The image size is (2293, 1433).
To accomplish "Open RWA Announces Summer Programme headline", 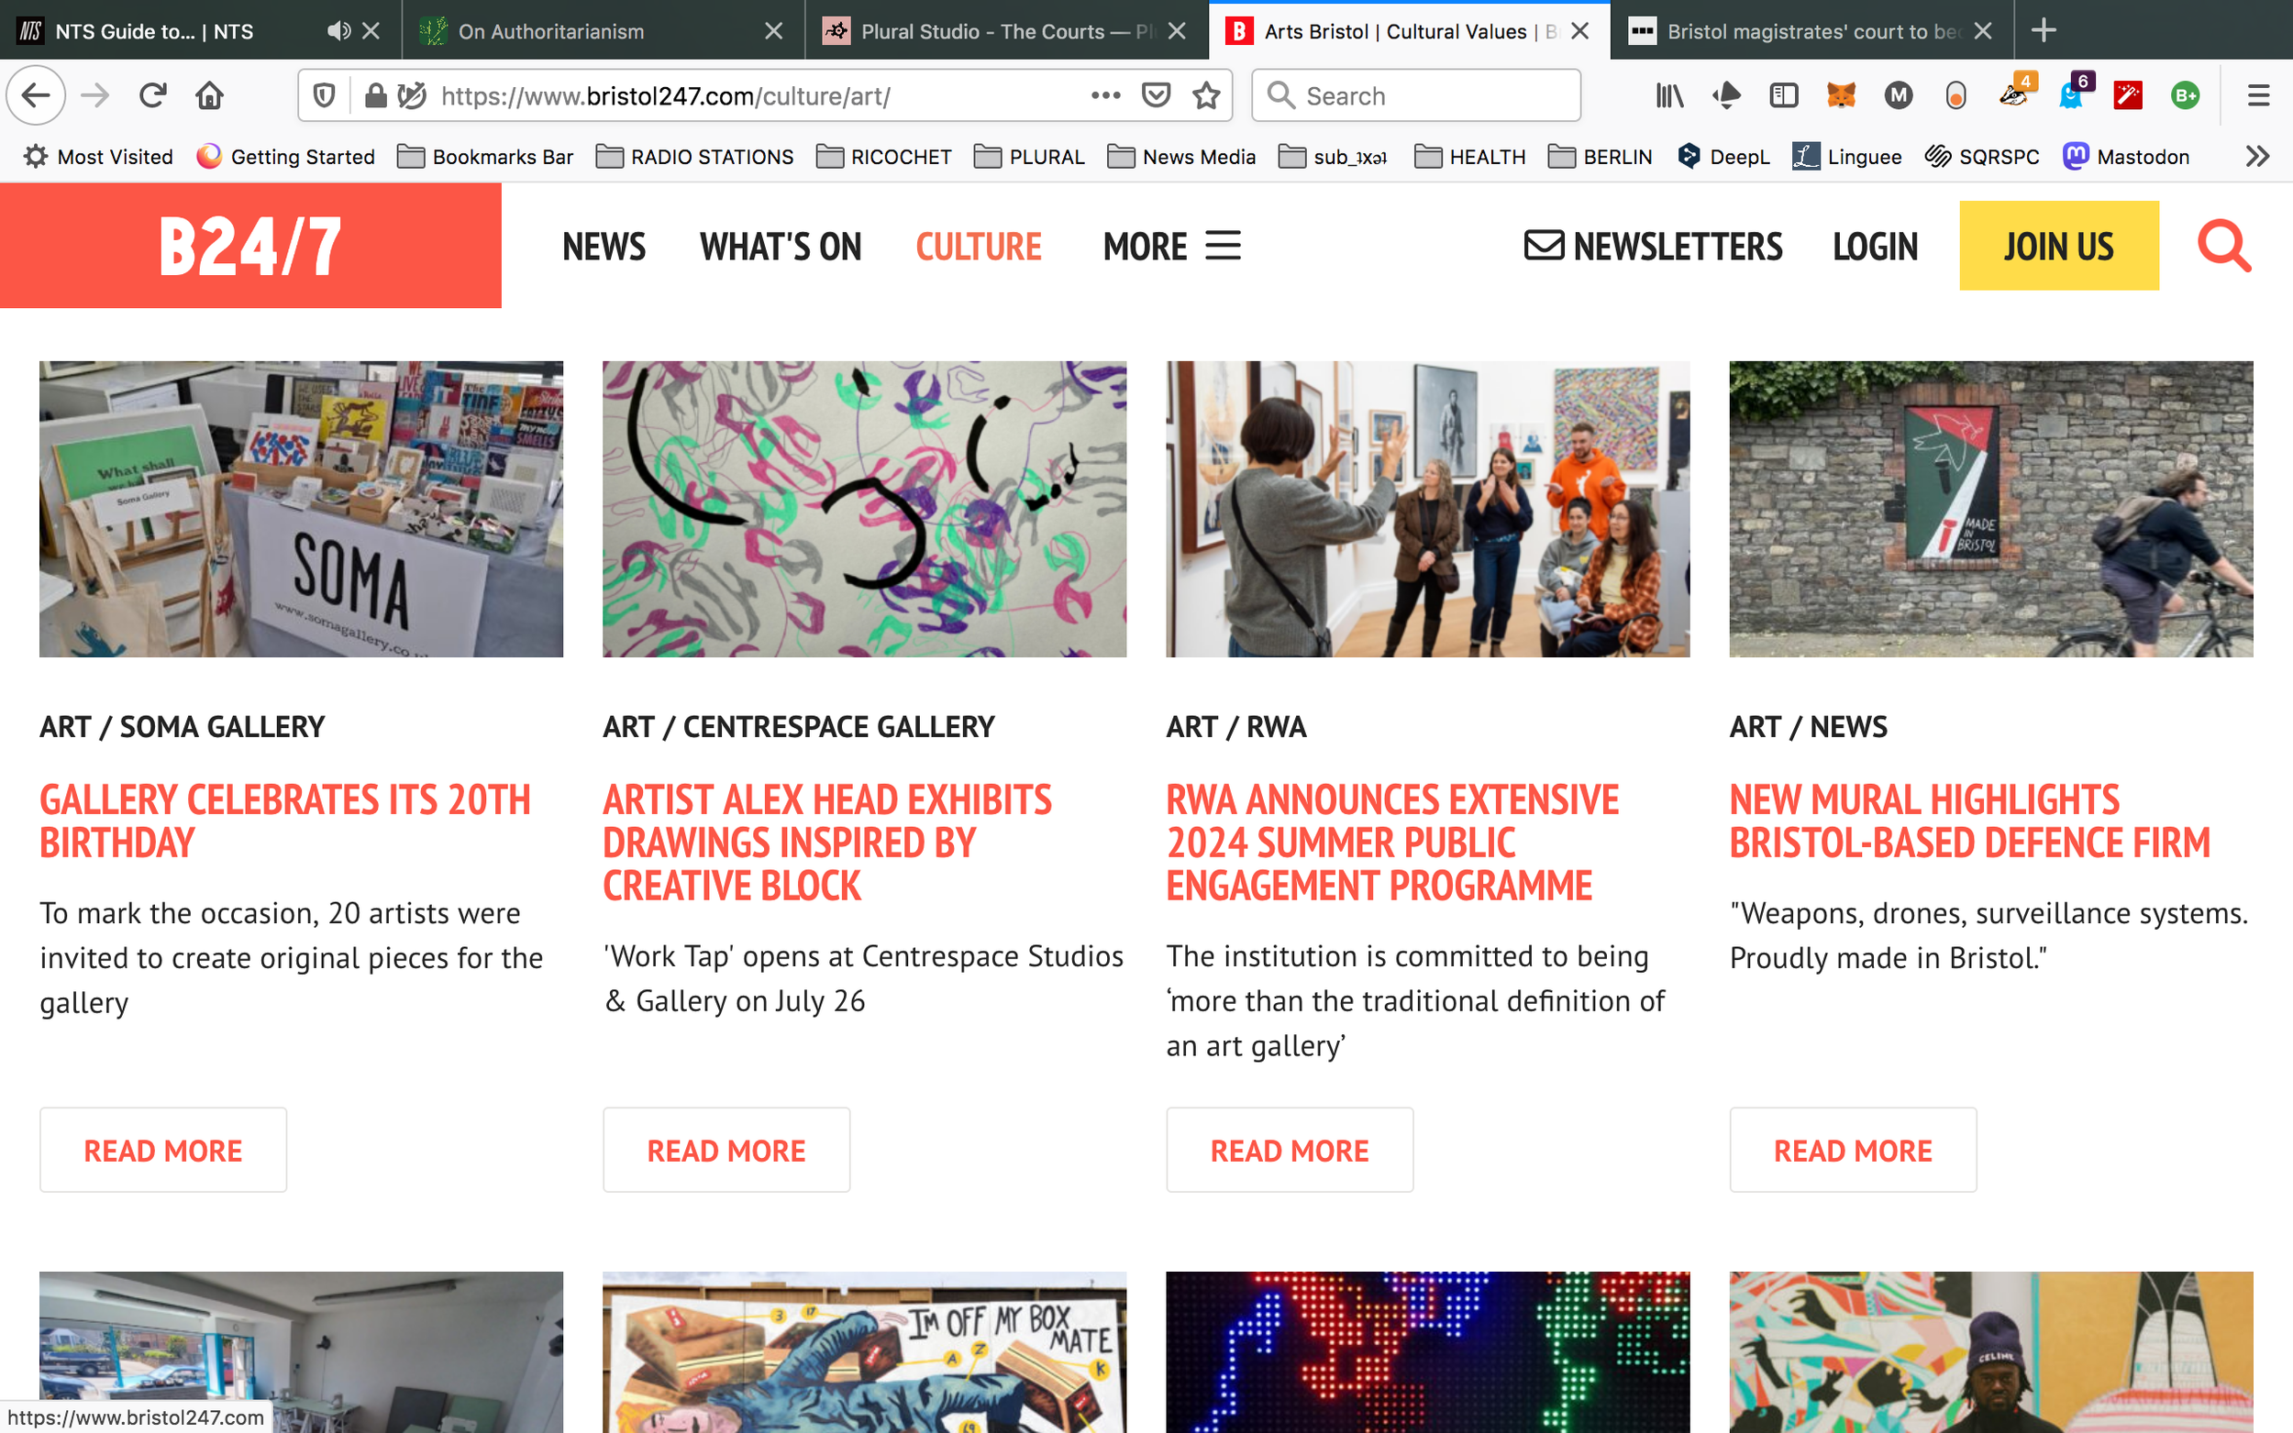I will tap(1391, 843).
